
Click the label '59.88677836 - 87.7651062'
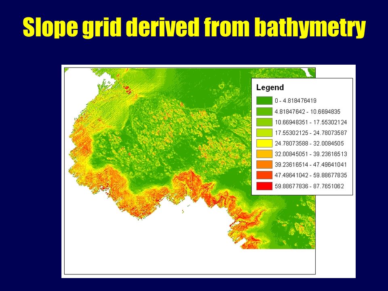[x=309, y=186]
